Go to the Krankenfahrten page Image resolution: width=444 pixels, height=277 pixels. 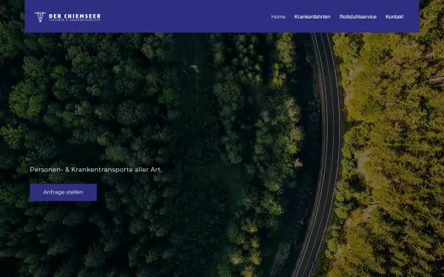click(312, 17)
